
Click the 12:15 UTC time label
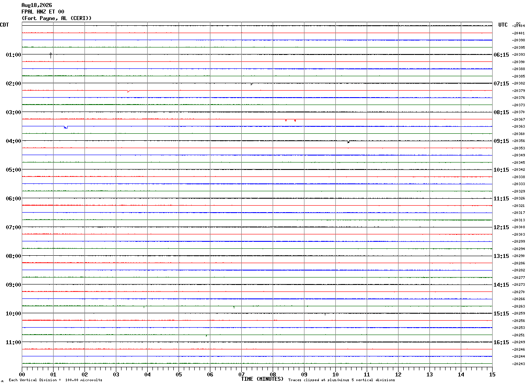tap(501, 227)
